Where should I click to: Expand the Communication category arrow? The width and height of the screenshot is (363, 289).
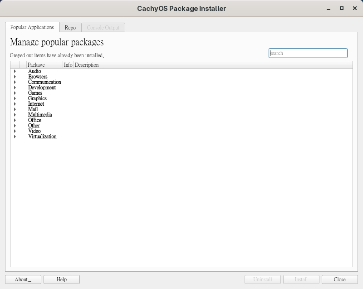tap(15, 82)
